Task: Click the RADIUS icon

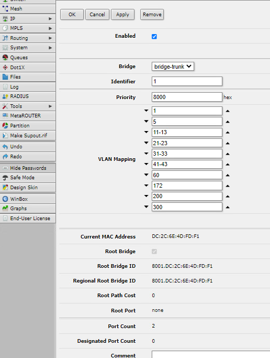Action: (5, 96)
